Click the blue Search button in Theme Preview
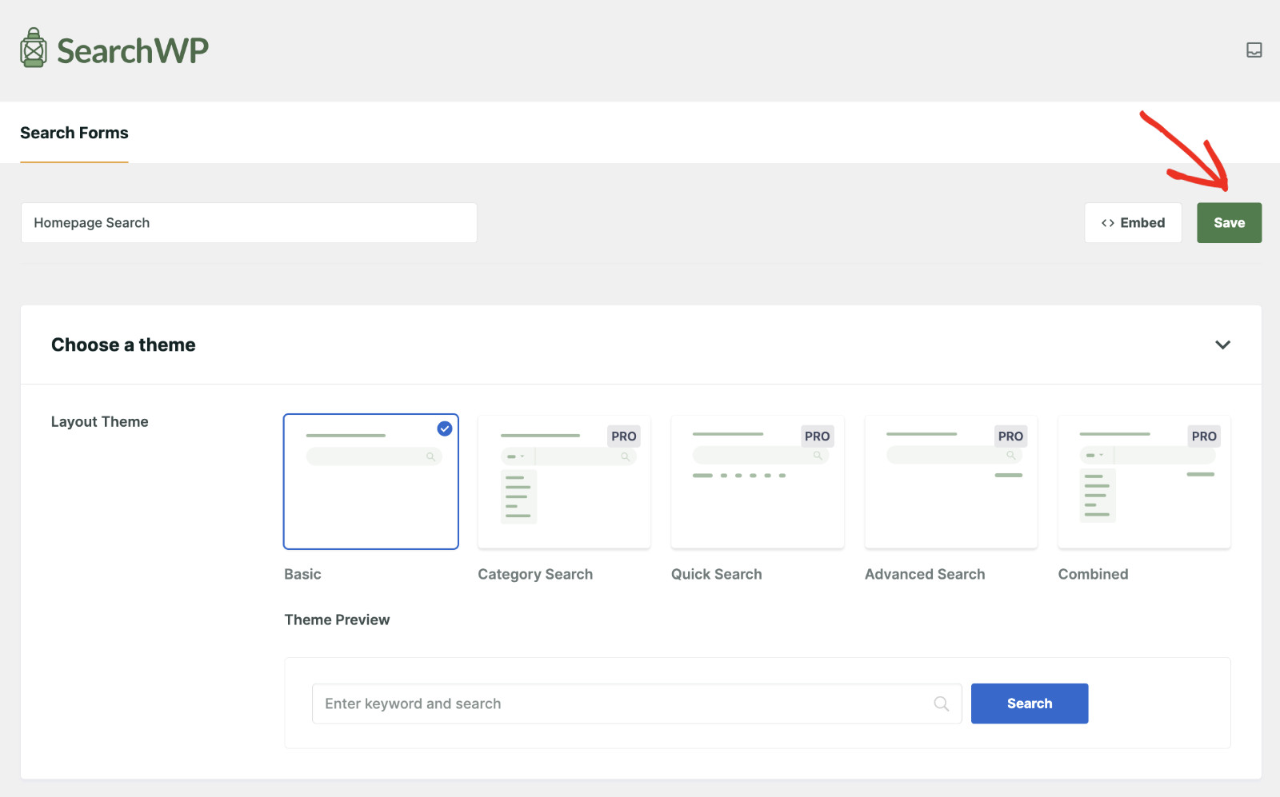 [1029, 703]
